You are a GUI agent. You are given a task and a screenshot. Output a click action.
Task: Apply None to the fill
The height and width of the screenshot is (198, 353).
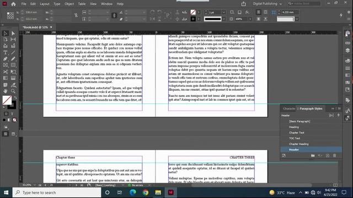[14, 120]
